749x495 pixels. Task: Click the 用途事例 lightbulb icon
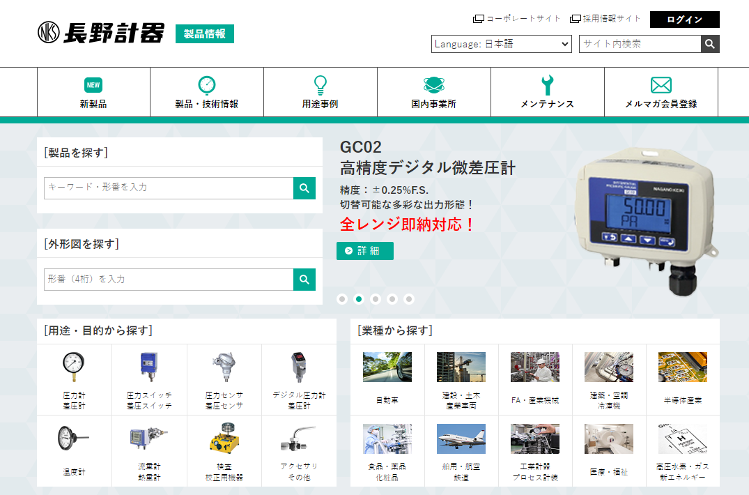[320, 85]
